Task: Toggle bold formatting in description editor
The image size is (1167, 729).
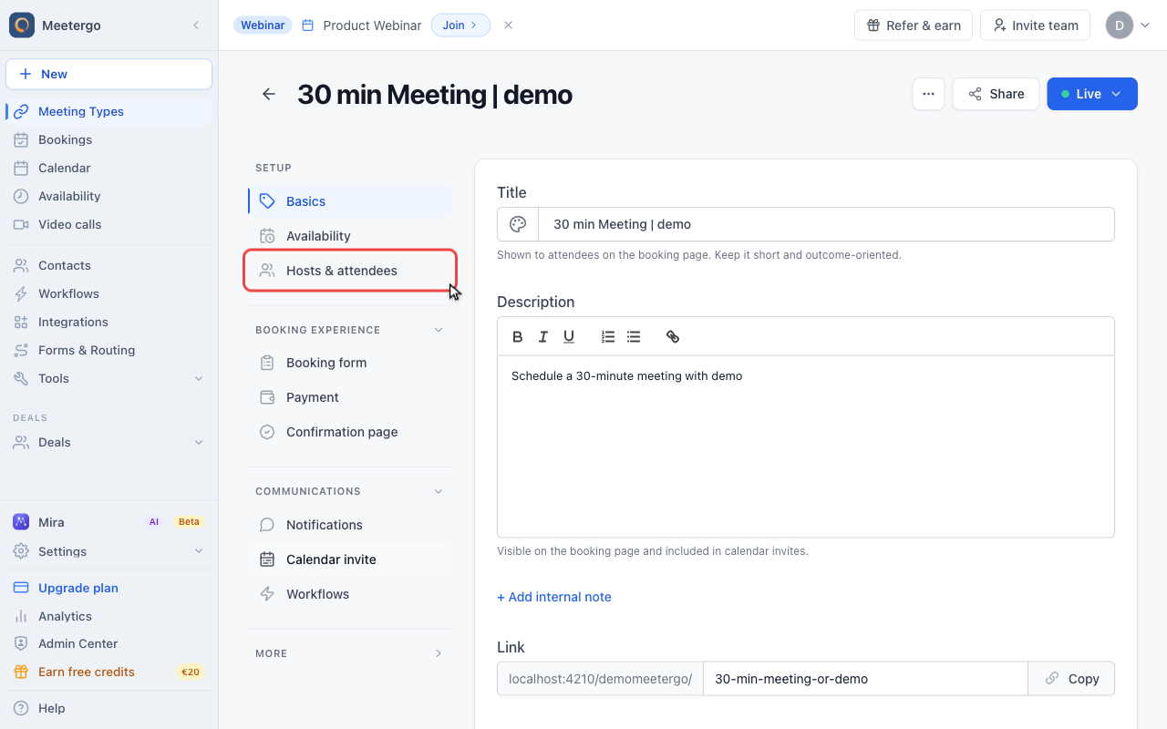Action: coord(518,337)
